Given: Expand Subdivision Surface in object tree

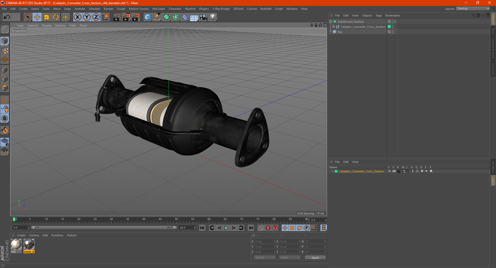Looking at the screenshot, I should point(331,22).
